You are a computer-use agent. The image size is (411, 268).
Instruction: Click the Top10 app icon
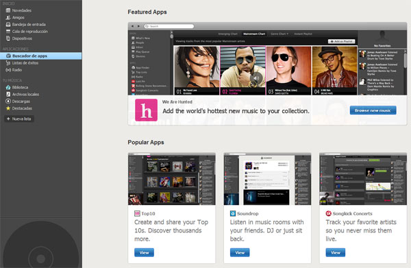(137, 213)
